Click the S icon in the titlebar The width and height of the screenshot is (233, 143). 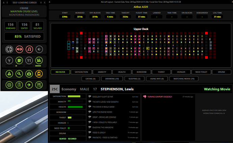[x=7, y=2]
